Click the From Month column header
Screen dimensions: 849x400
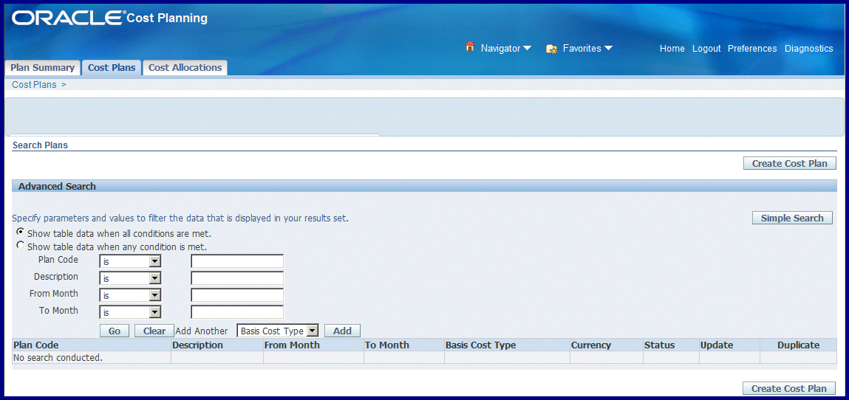point(313,345)
